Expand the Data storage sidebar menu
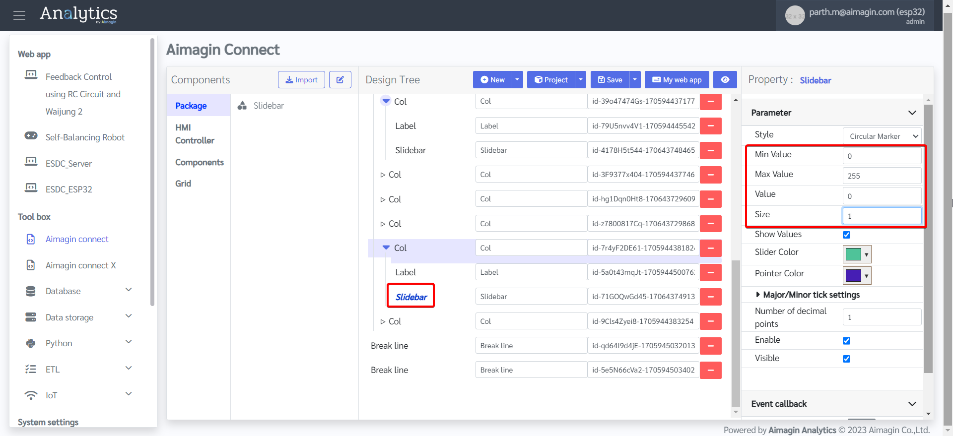 tap(129, 316)
